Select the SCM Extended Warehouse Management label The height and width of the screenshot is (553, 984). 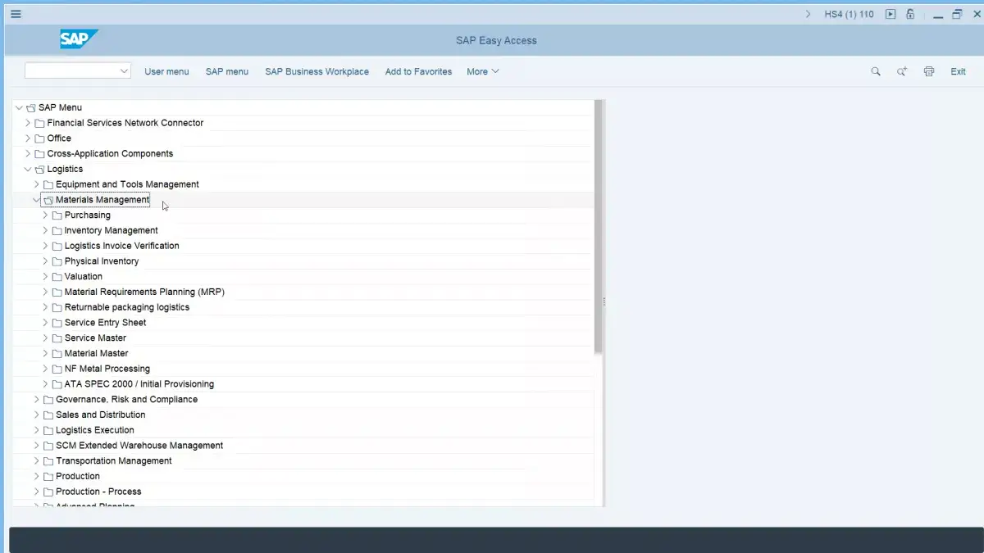139,446
